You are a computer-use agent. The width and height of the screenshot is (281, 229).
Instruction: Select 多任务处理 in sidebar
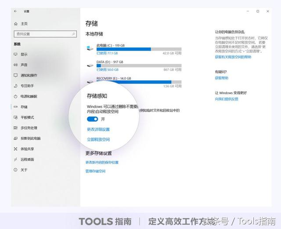[29, 128]
